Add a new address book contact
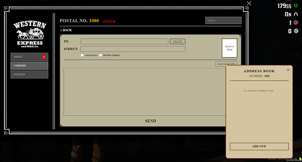The width and height of the screenshot is (302, 162). 259,146
